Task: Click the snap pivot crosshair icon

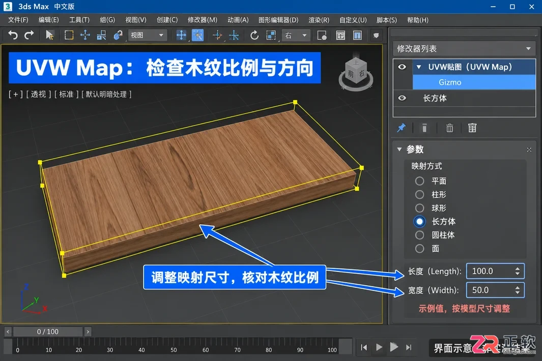Action: [x=217, y=35]
